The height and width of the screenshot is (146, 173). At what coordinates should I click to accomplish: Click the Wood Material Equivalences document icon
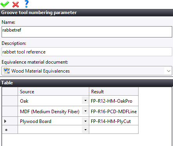tap(7, 71)
